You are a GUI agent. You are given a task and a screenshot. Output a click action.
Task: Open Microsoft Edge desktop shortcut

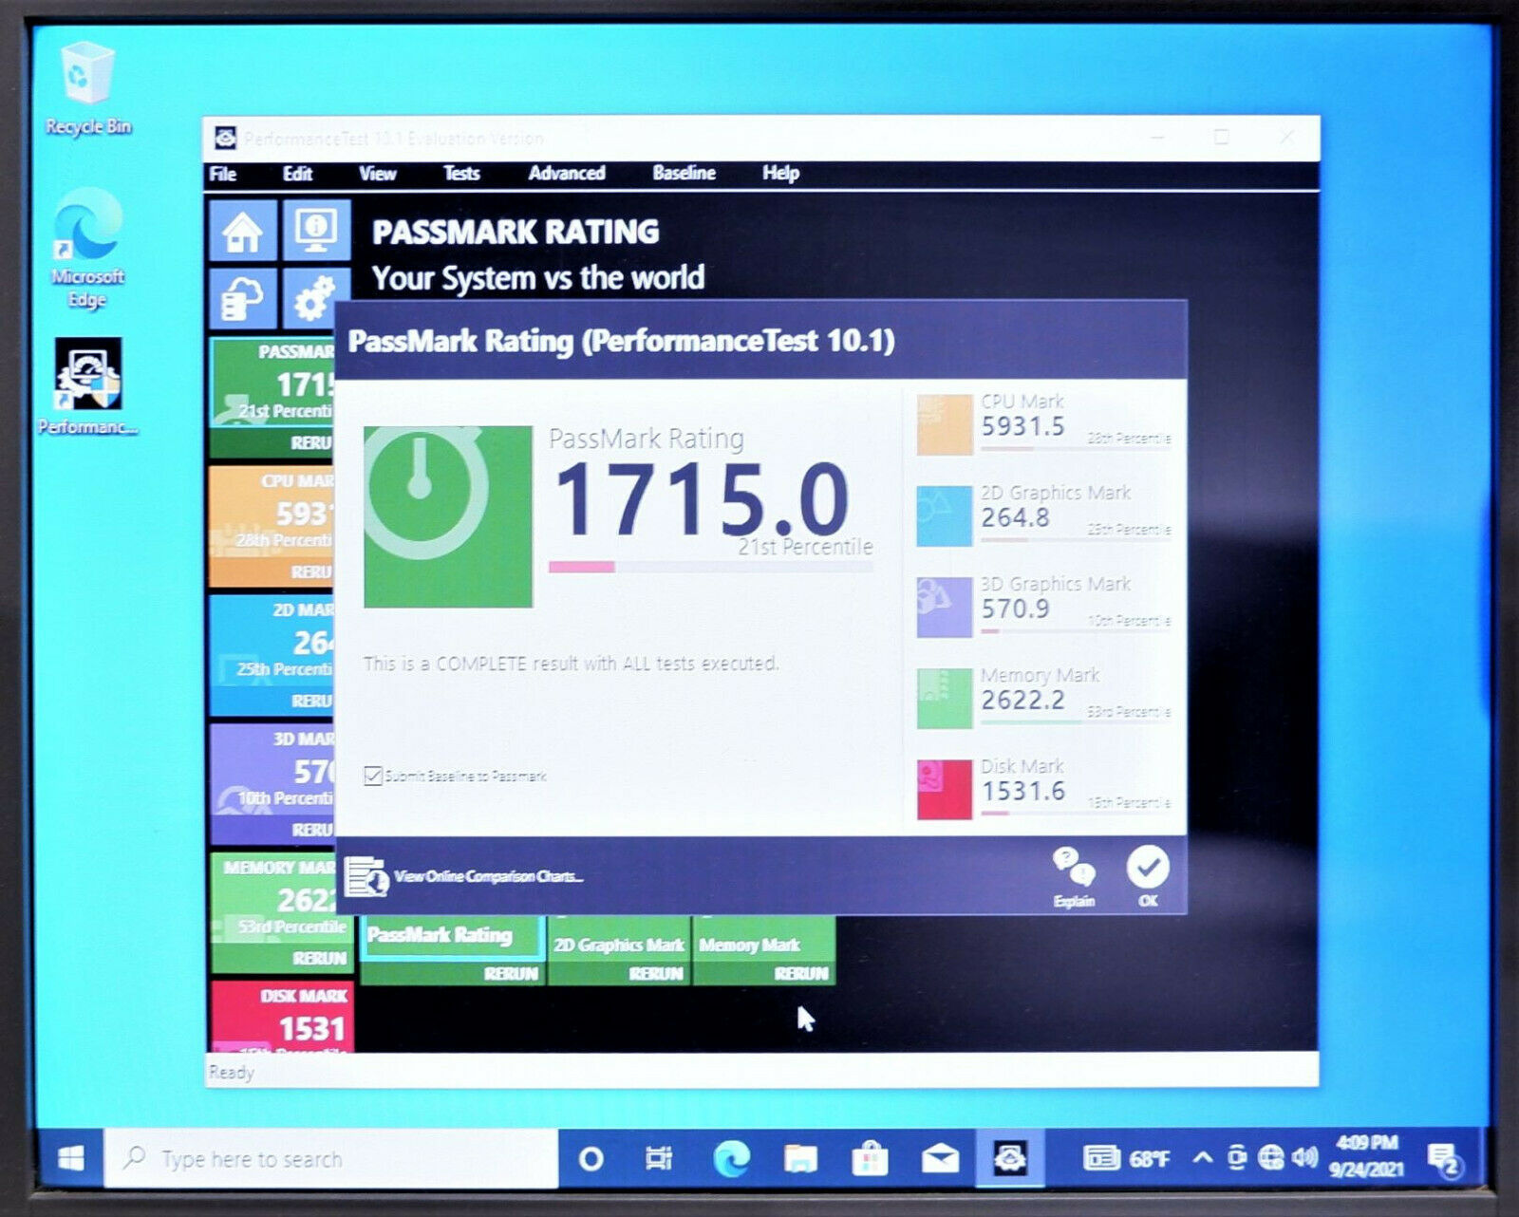[x=87, y=249]
